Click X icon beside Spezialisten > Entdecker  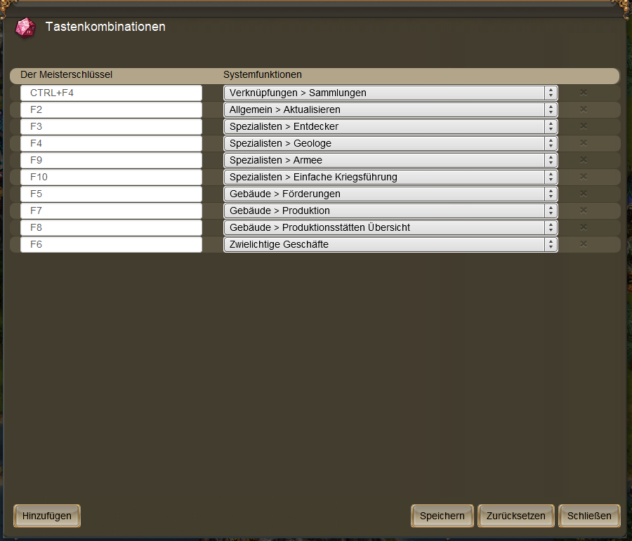(583, 126)
